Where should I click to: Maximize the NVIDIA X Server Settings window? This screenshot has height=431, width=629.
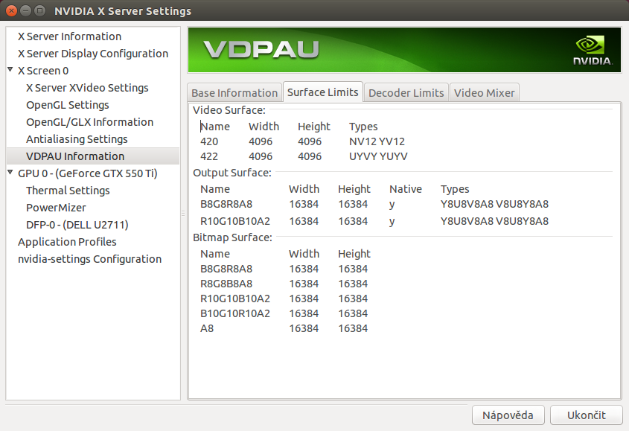pyautogui.click(x=39, y=11)
